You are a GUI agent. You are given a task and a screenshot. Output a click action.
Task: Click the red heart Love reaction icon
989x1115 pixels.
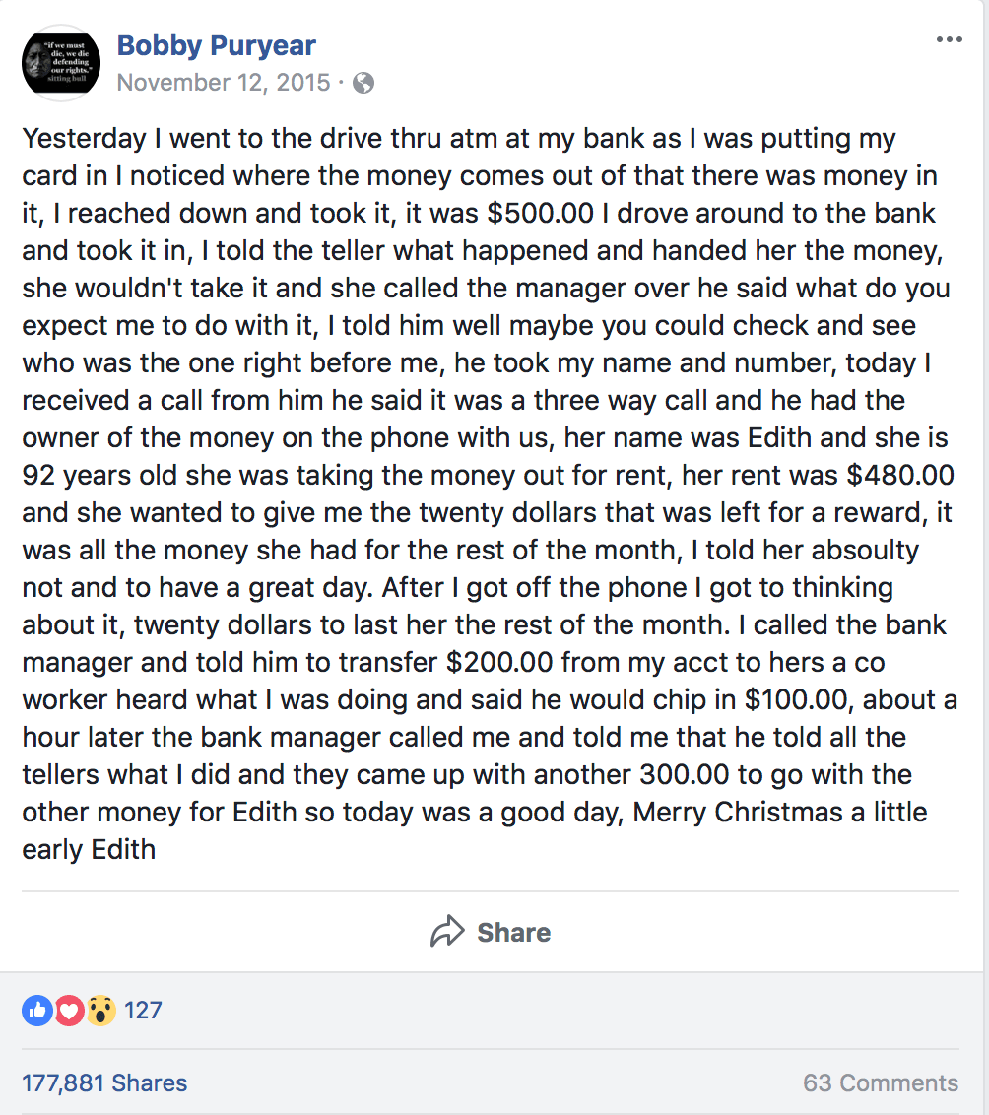pyautogui.click(x=69, y=1010)
